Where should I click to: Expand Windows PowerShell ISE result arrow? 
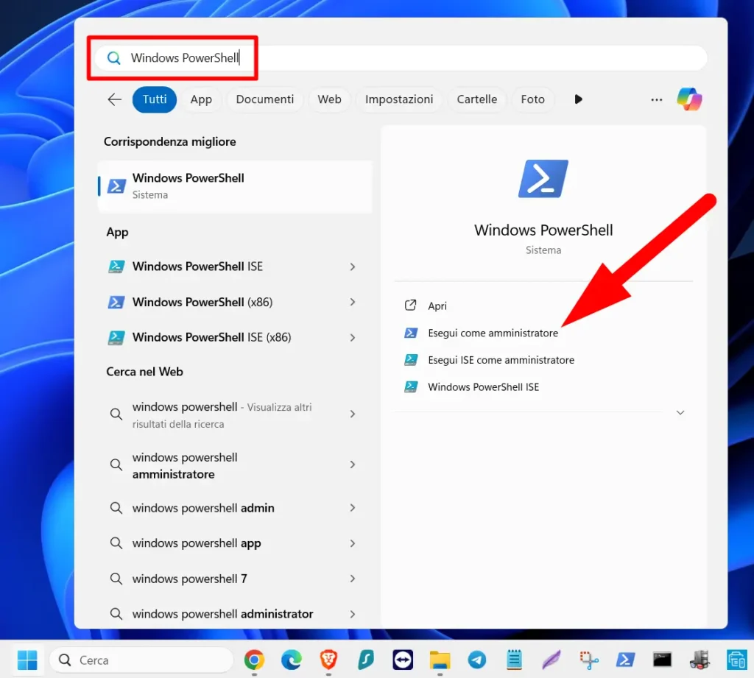353,266
